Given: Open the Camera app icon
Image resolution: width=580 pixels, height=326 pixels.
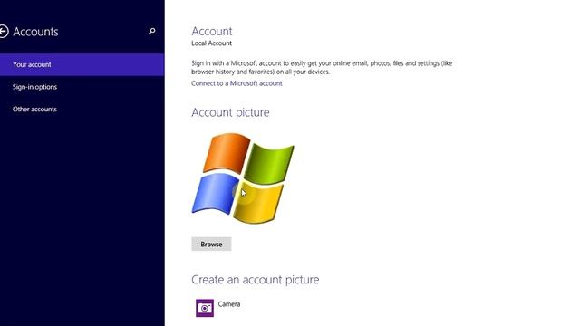Looking at the screenshot, I should [205, 308].
